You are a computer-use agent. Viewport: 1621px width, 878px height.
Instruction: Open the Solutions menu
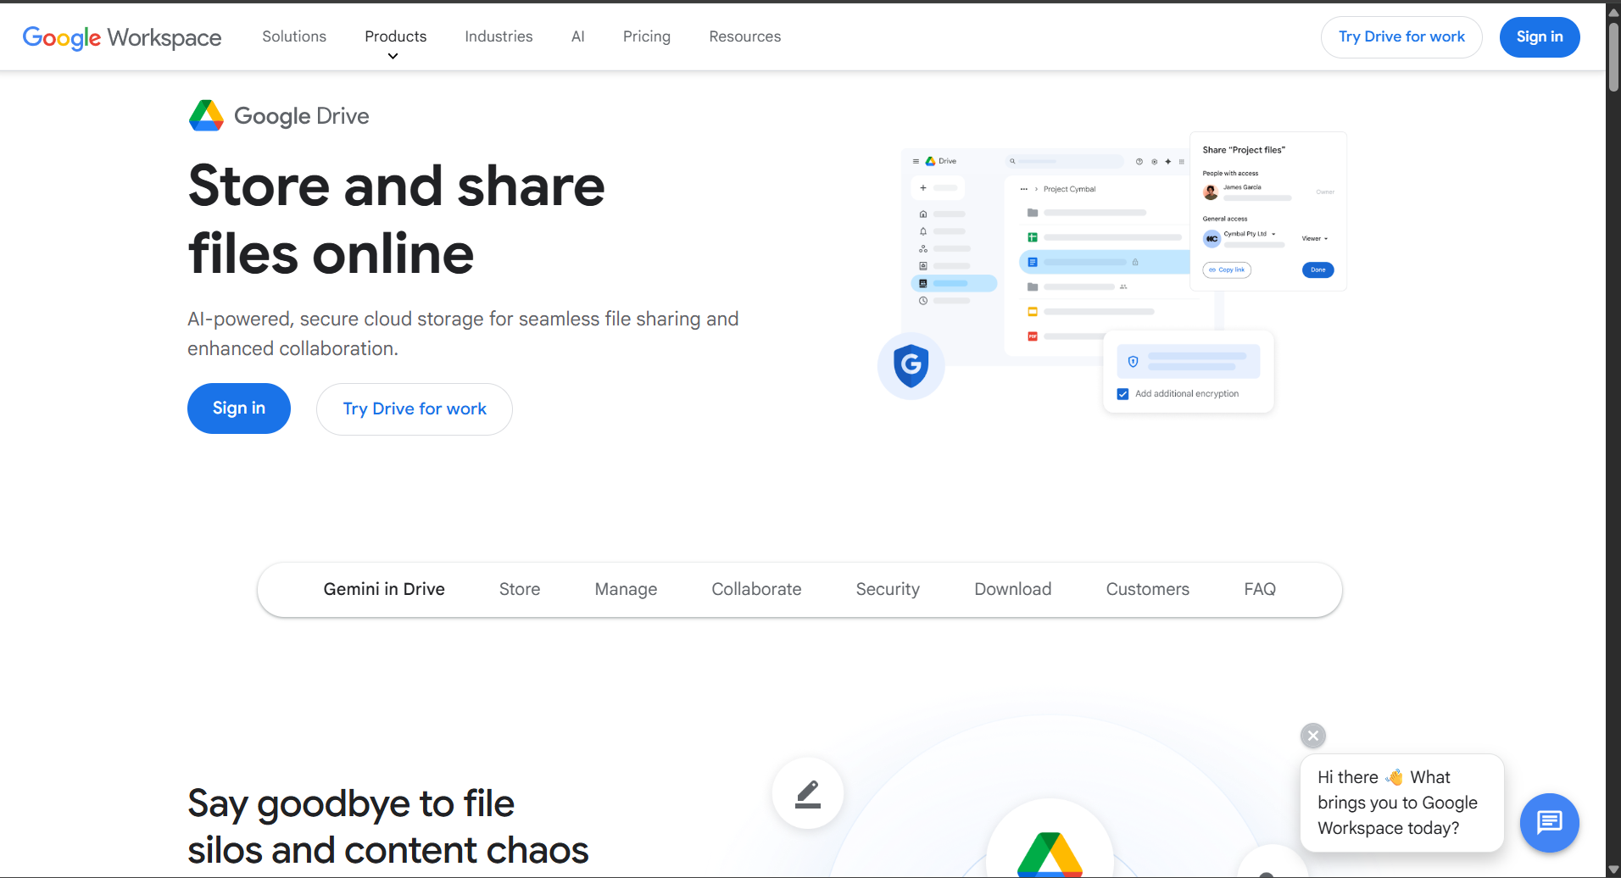pyautogui.click(x=294, y=36)
